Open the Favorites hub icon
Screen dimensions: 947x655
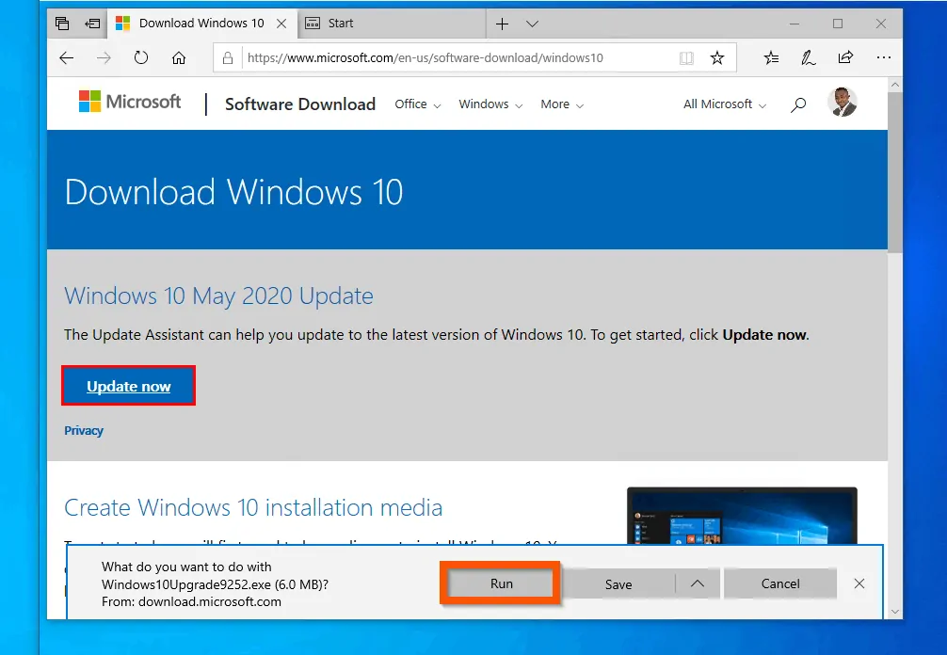tap(771, 58)
